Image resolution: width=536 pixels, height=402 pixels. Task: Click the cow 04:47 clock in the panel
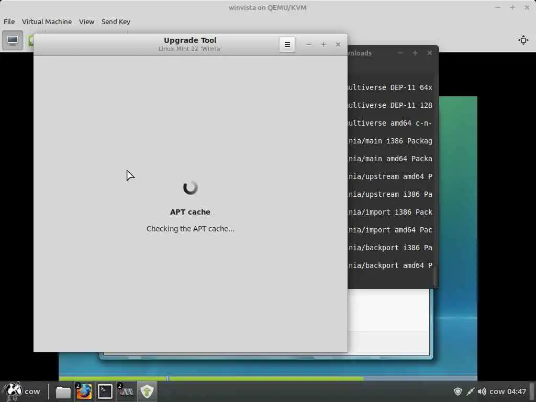[x=508, y=392]
